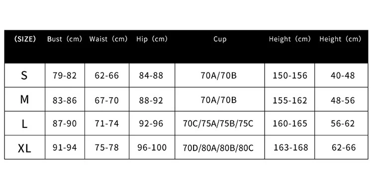Select the S size row label
Image resolution: width=373 pixels, height=187 pixels.
24,75
